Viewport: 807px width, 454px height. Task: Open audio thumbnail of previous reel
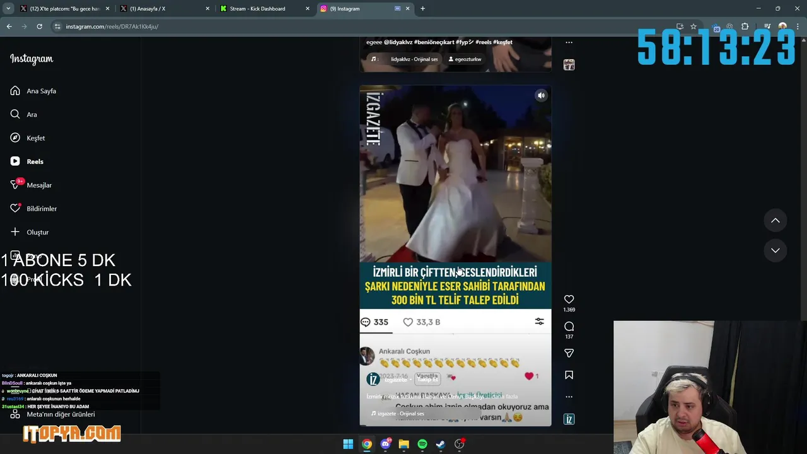click(569, 65)
